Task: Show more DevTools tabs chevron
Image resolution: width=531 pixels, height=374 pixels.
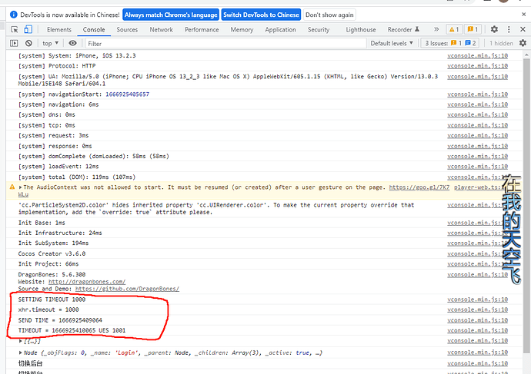Action: 436,29
